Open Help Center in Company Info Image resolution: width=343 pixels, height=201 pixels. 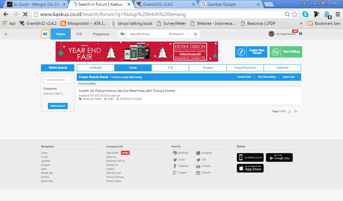click(113, 153)
